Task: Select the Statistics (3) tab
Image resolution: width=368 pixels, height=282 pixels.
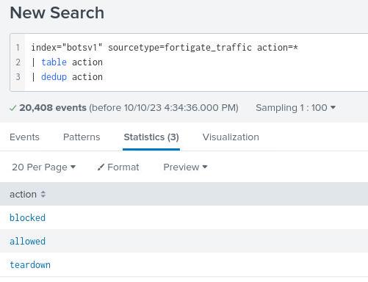Action: tap(151, 137)
